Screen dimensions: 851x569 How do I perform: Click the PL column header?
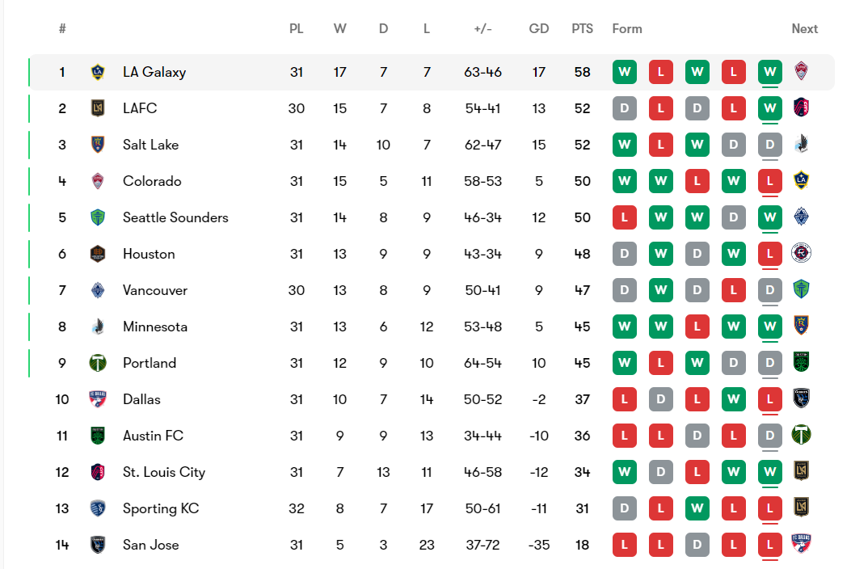point(297,28)
